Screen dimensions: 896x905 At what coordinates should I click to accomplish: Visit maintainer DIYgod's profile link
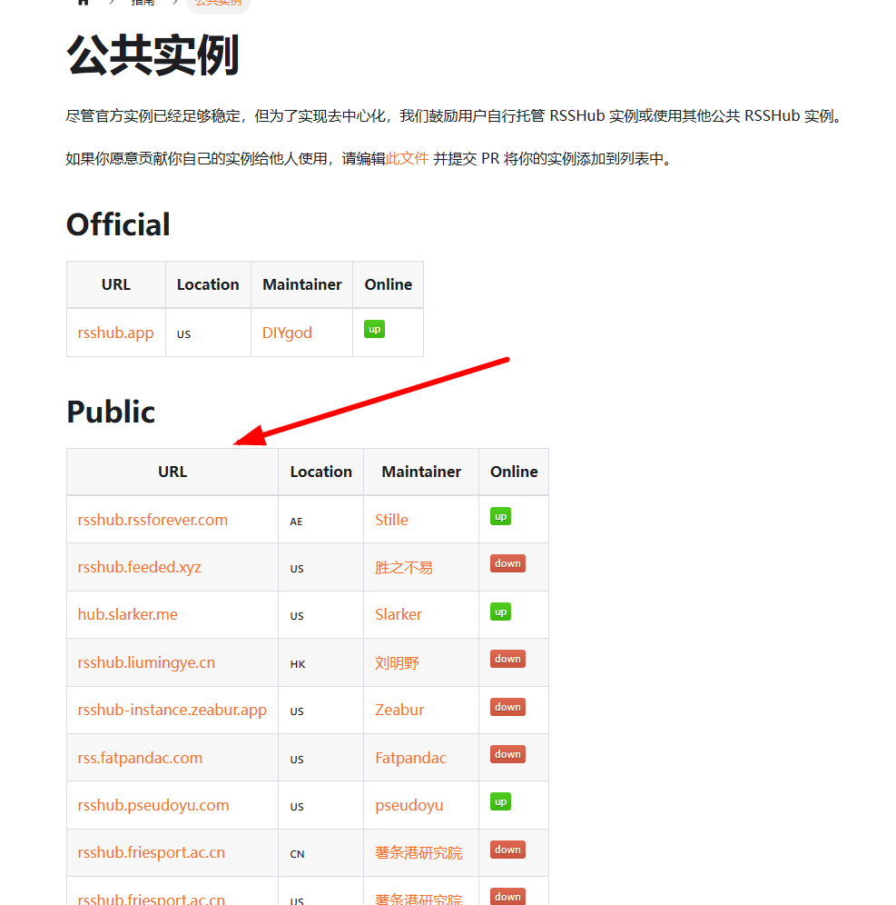[x=287, y=333]
